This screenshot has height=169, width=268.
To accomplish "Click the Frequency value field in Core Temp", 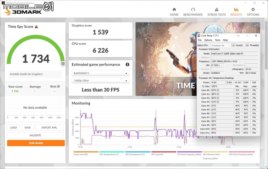I will 234,61.
